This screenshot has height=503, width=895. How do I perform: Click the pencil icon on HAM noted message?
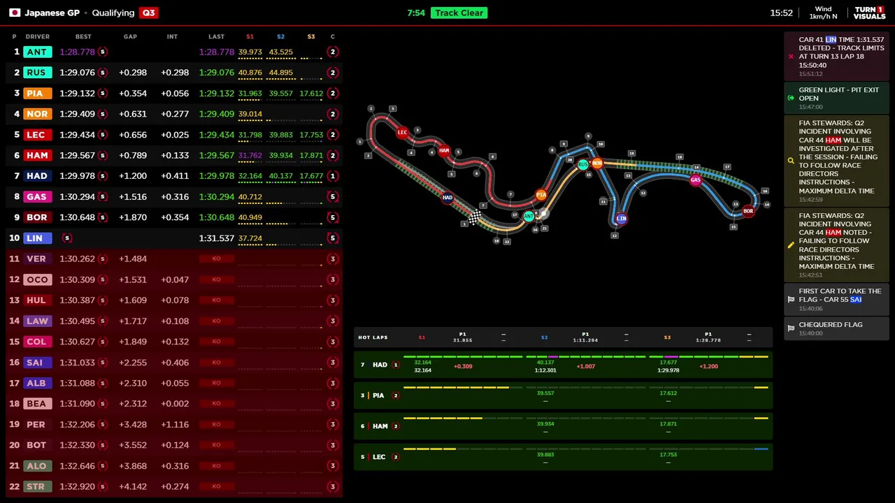pos(791,245)
